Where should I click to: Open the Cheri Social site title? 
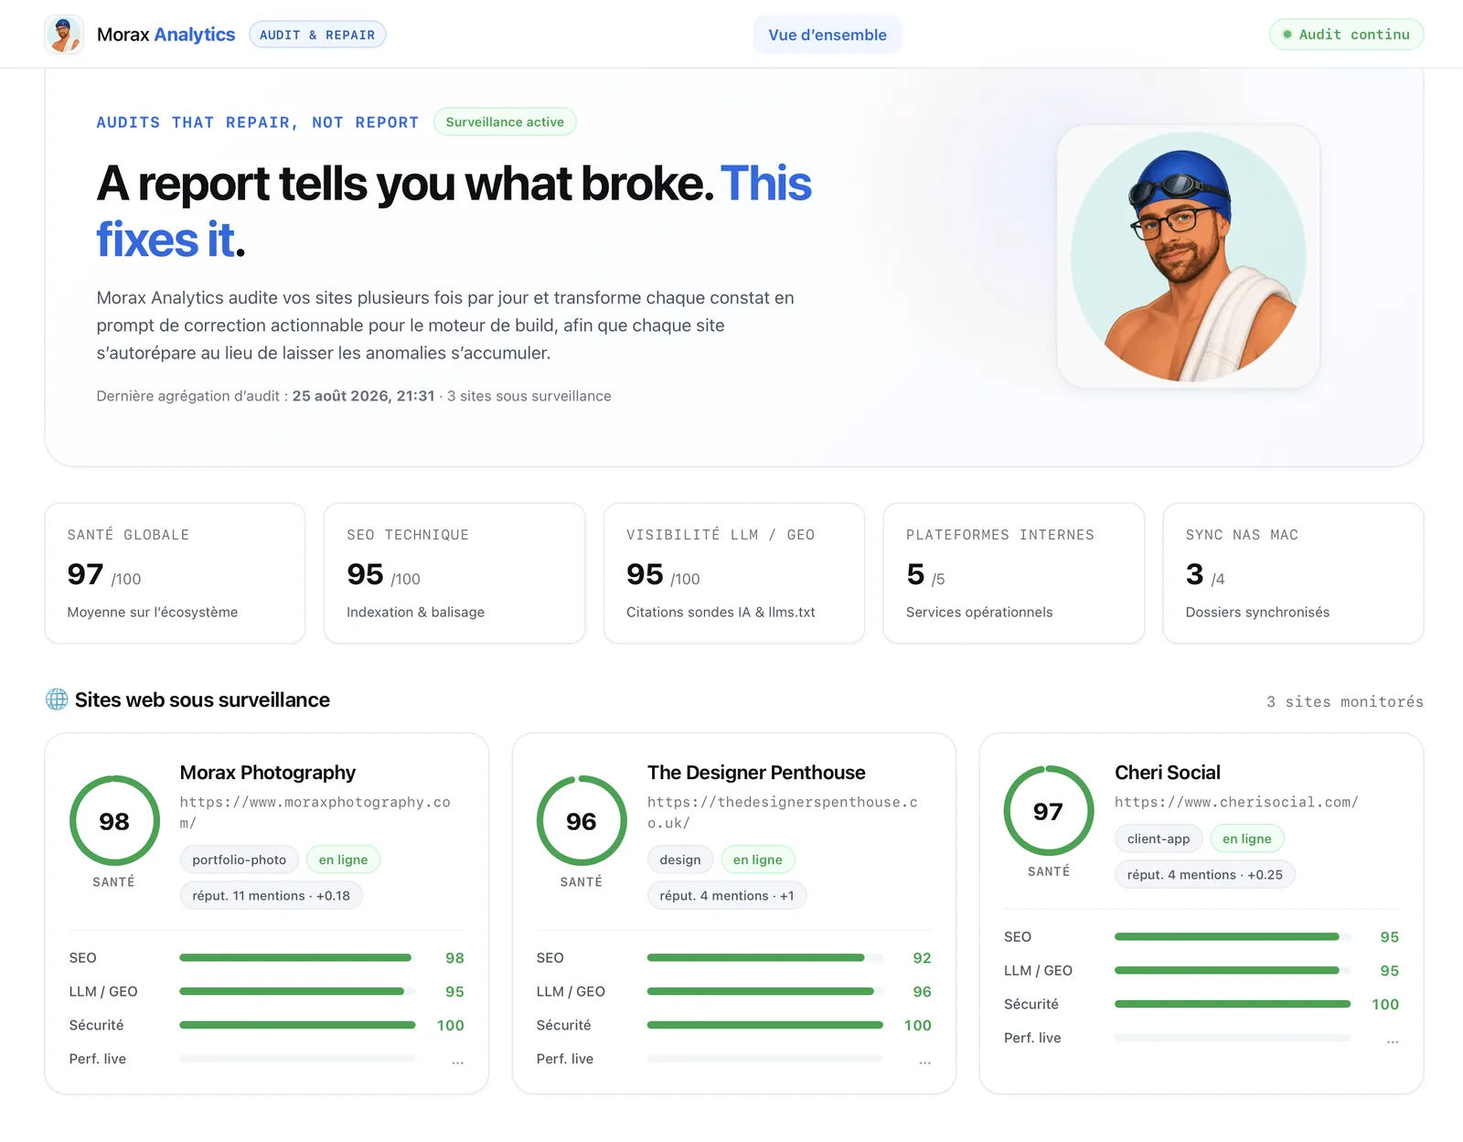[x=1168, y=773]
